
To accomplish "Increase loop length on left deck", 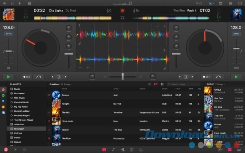I will click(65, 77).
